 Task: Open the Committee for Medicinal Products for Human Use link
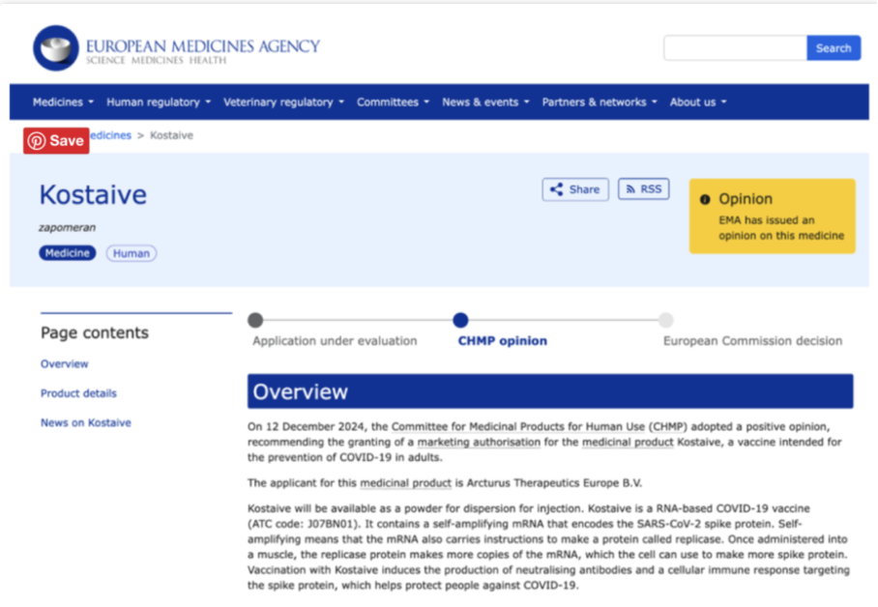[x=518, y=426]
